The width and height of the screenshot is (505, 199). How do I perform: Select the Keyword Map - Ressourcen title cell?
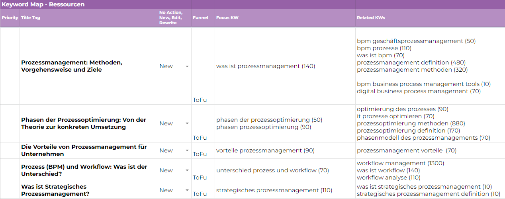[43, 4]
